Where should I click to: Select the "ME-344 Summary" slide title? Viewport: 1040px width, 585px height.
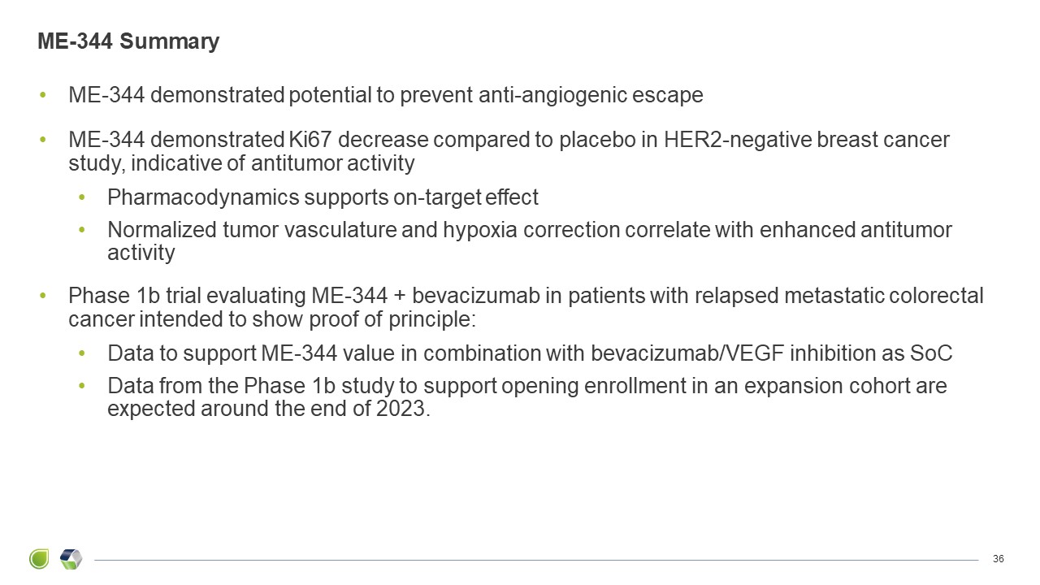pyautogui.click(x=128, y=42)
